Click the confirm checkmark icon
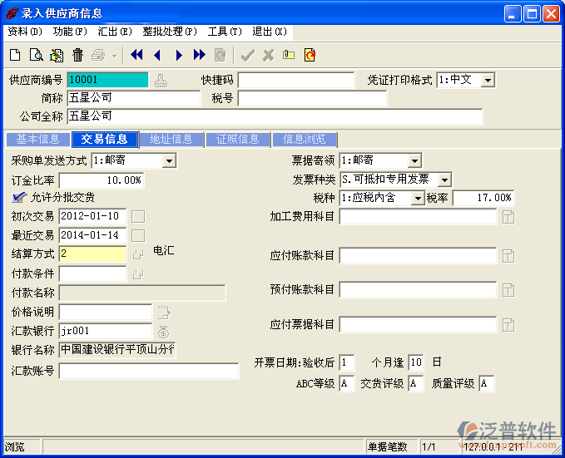This screenshot has width=565, height=458. (248, 56)
